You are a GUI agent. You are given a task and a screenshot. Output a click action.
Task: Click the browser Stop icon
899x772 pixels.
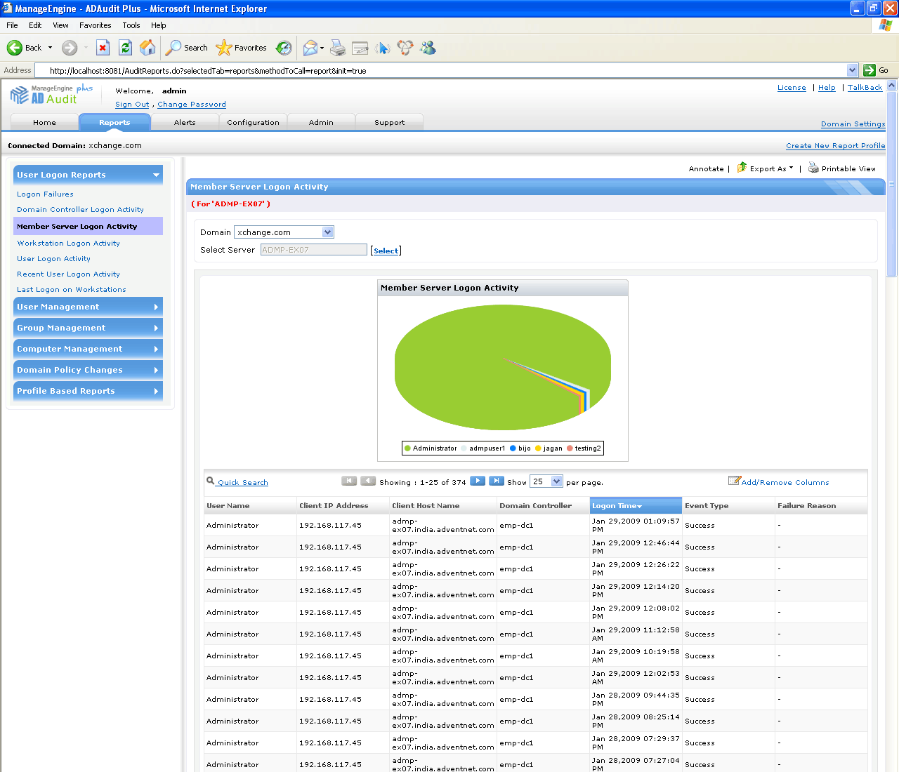click(103, 48)
